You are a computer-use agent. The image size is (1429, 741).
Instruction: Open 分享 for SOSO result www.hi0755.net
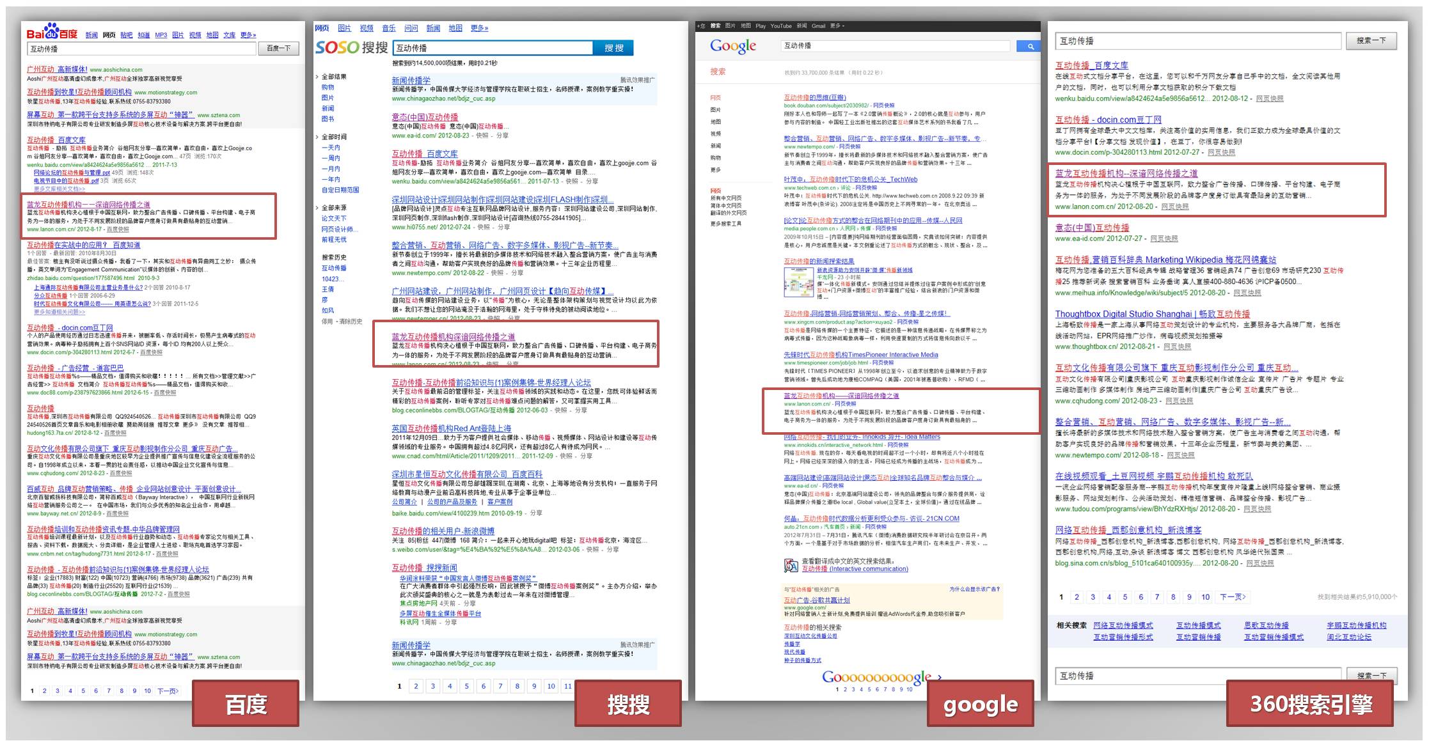[x=504, y=227]
